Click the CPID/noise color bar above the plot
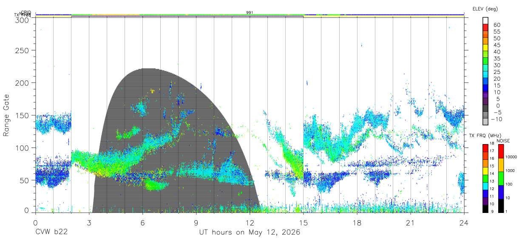The height and width of the screenshot is (241, 522). (x=250, y=15)
